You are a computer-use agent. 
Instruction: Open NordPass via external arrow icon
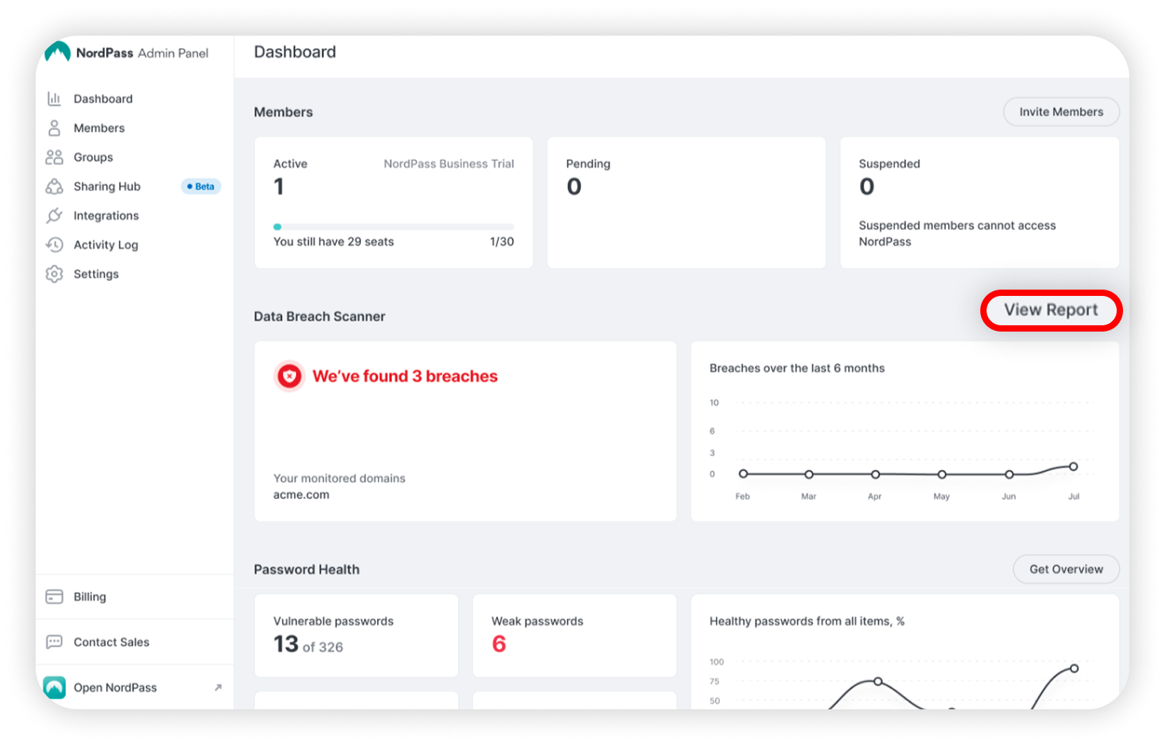218,688
